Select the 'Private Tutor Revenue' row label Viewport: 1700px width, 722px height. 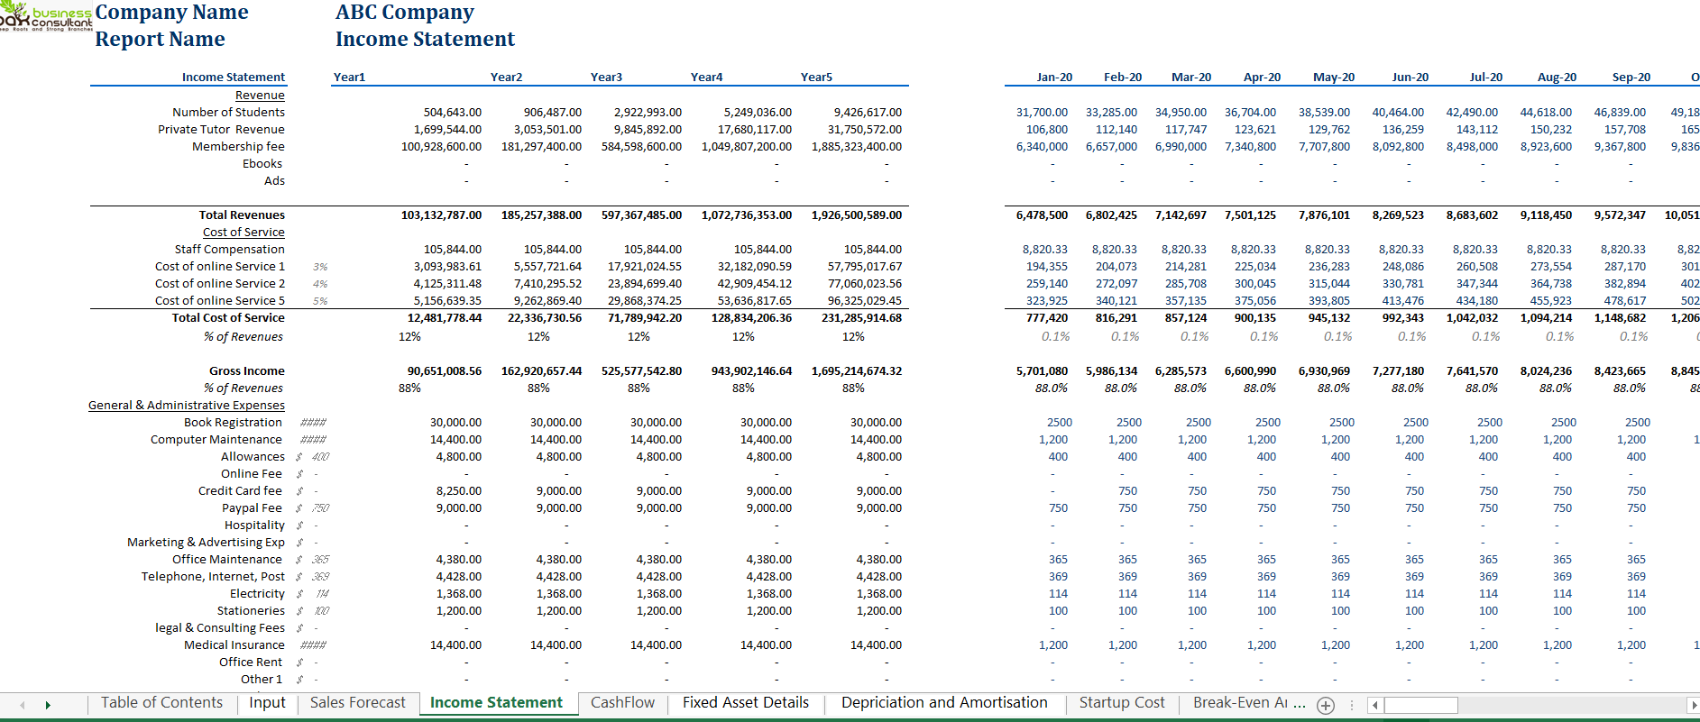pyautogui.click(x=221, y=130)
